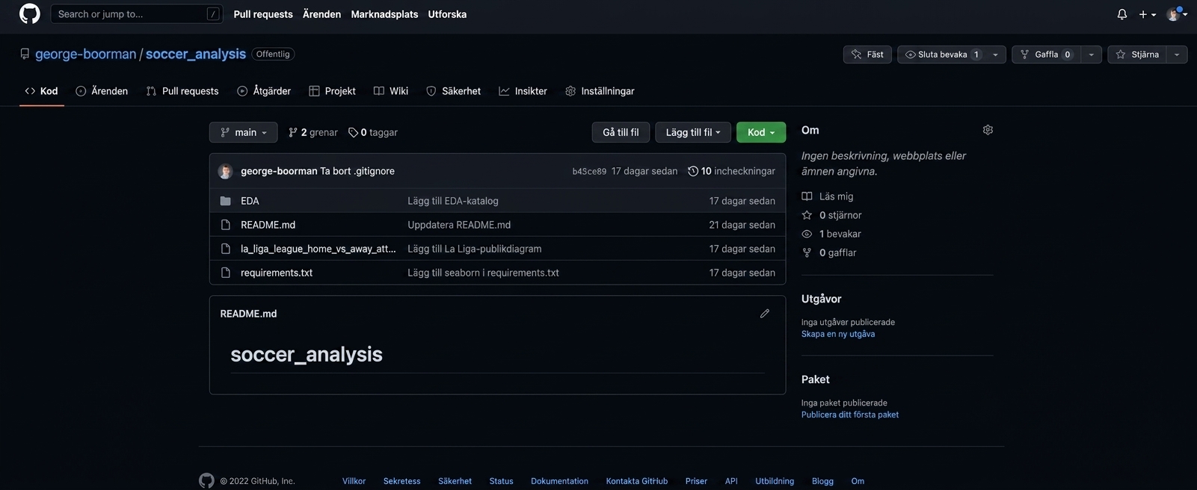Image resolution: width=1197 pixels, height=490 pixels.
Task: Expand the watch options dropdown arrow
Action: [x=995, y=55]
